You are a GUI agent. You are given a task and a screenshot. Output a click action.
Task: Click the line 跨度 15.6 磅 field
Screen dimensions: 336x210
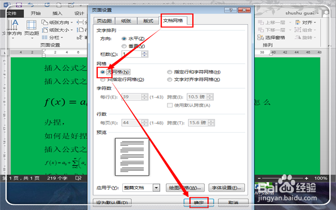click(x=198, y=123)
